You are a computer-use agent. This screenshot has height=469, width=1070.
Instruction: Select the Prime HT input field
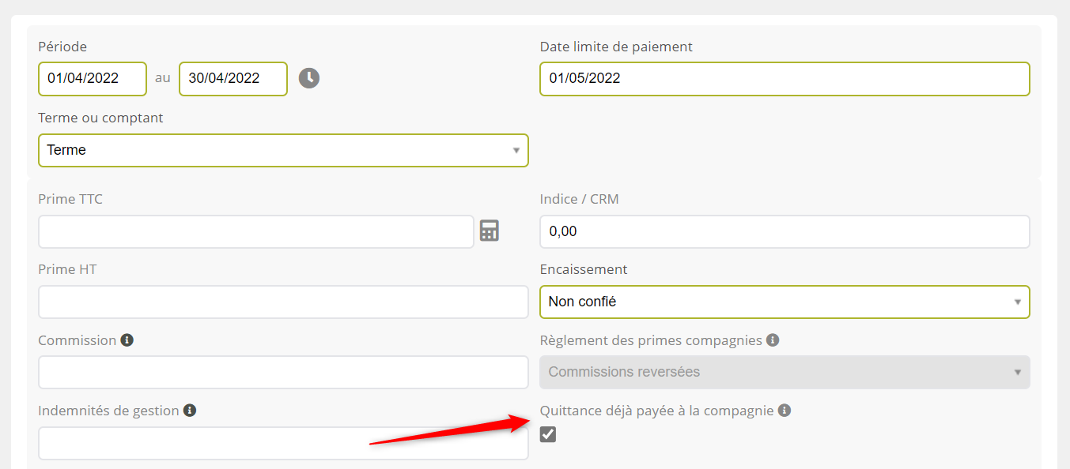coord(283,302)
